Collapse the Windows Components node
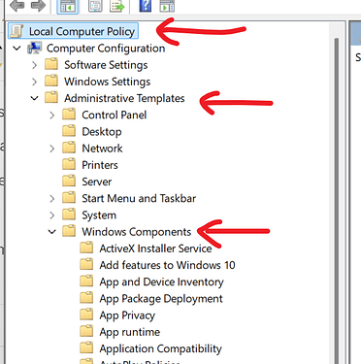 [x=51, y=232]
